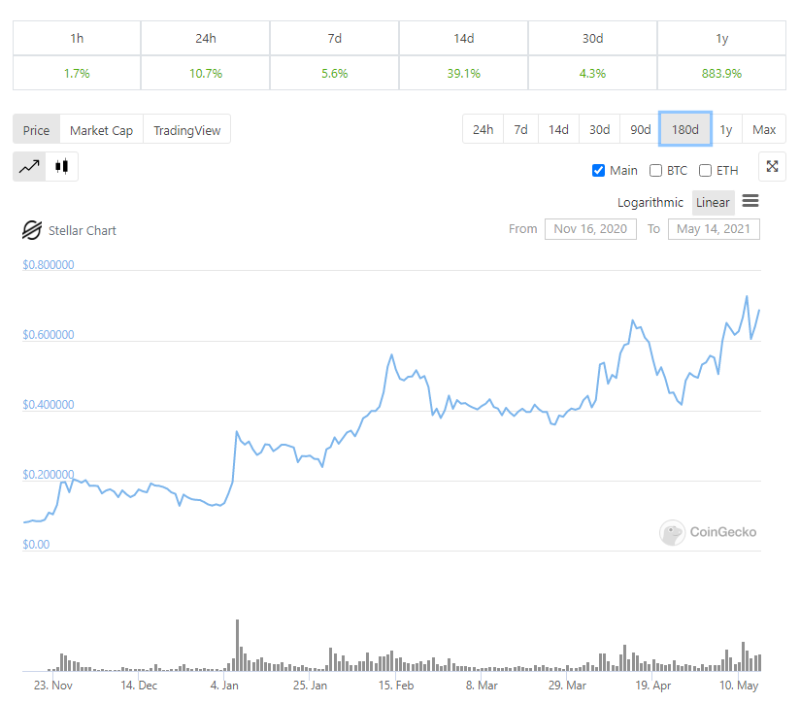The height and width of the screenshot is (703, 800).
Task: Click the Stellar Chart title
Action: [83, 230]
